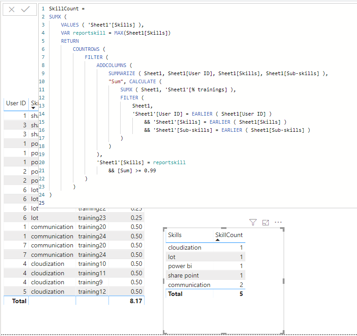Open the filter icon above the SkillCount table
The image size is (357, 336).
253,222
